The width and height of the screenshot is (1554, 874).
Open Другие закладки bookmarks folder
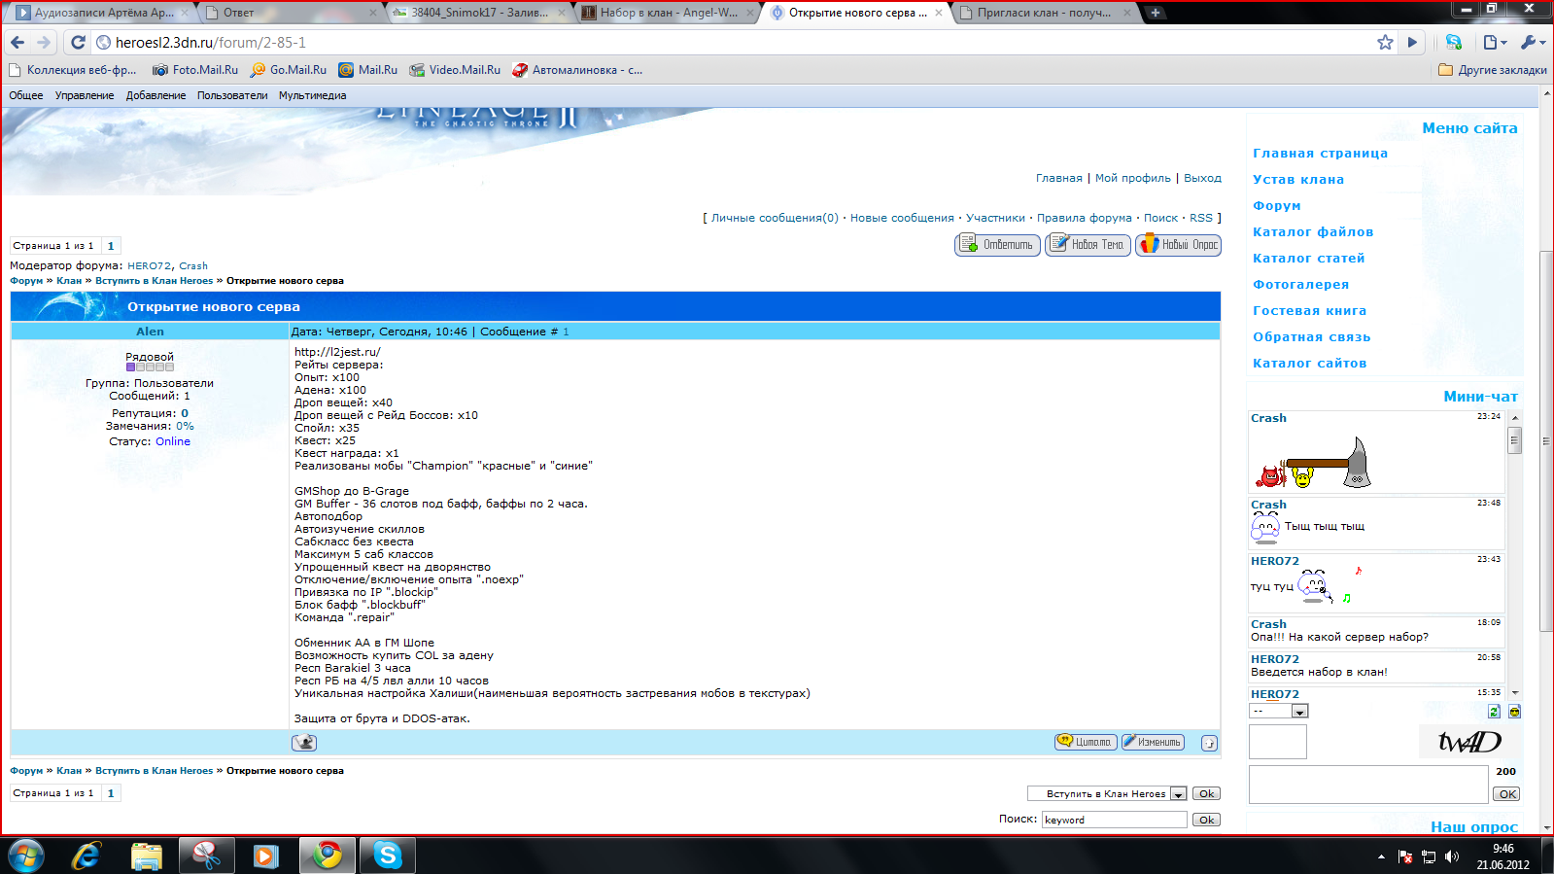[x=1493, y=70]
